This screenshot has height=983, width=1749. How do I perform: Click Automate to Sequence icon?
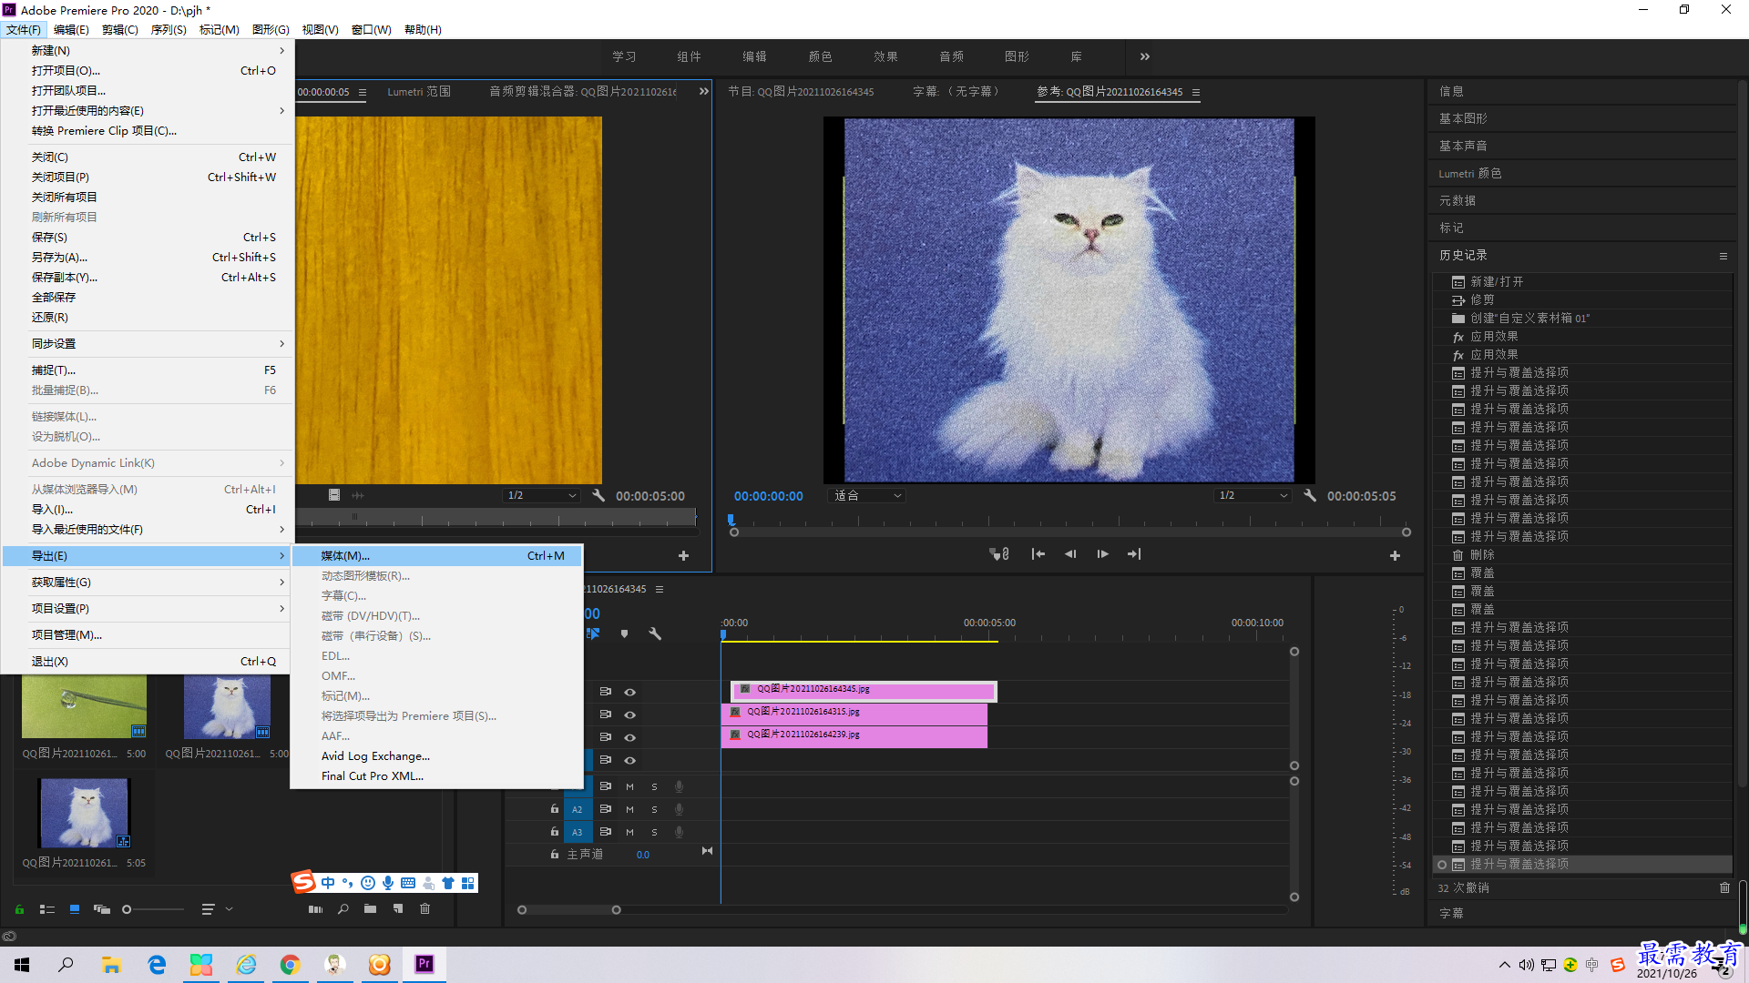[x=315, y=908]
